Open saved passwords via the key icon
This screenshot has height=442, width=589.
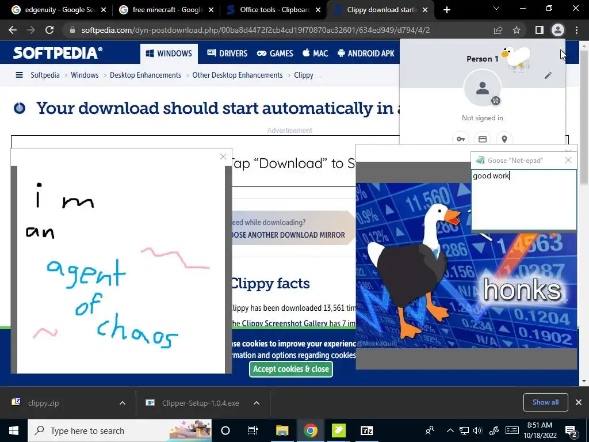pos(461,139)
